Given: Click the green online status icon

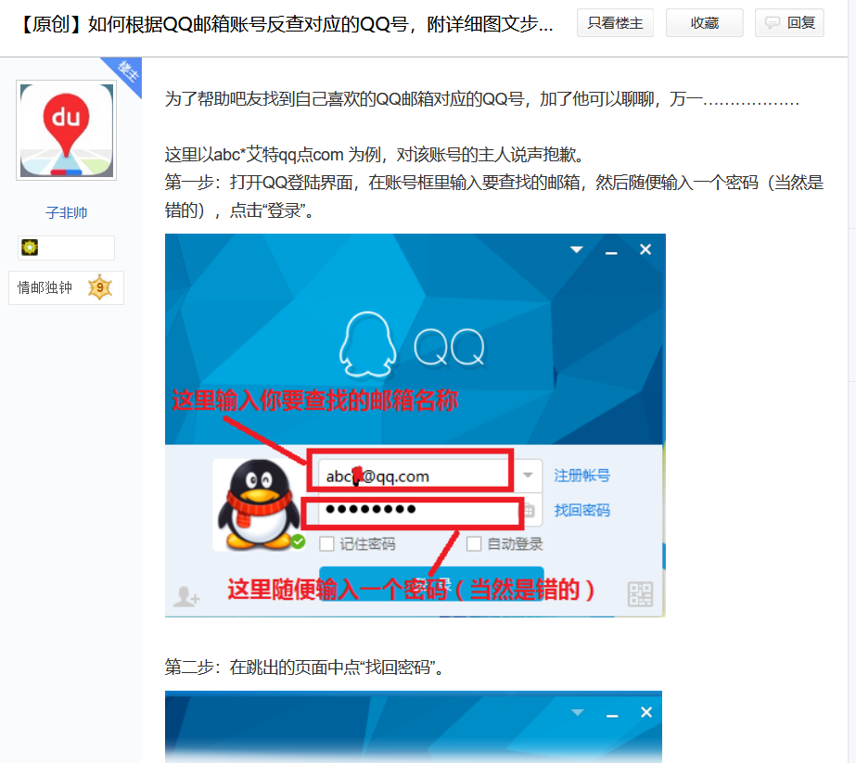Looking at the screenshot, I should pyautogui.click(x=298, y=542).
